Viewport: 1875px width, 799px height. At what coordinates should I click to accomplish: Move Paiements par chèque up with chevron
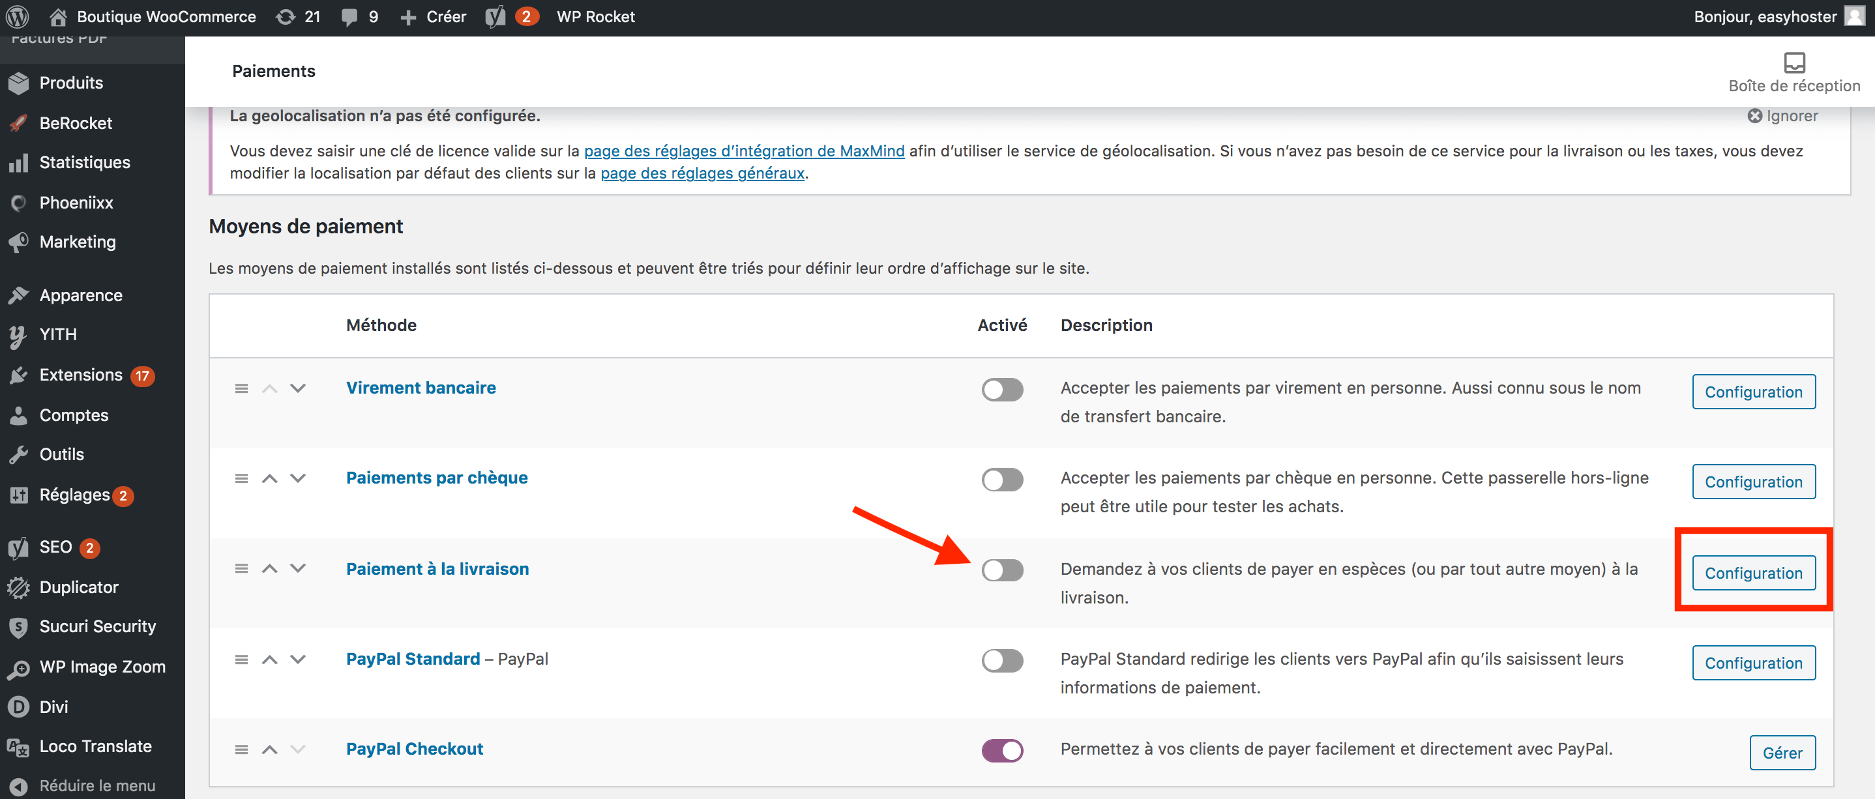pyautogui.click(x=270, y=478)
